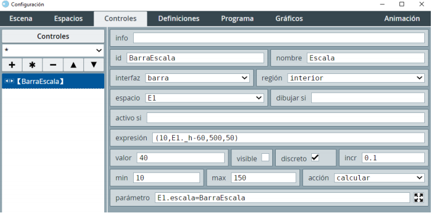Click the valor field containing 40
The height and width of the screenshot is (213, 432).
180,158
